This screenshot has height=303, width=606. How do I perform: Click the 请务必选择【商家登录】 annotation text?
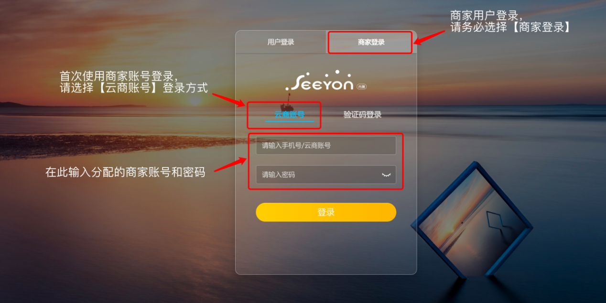coord(511,28)
